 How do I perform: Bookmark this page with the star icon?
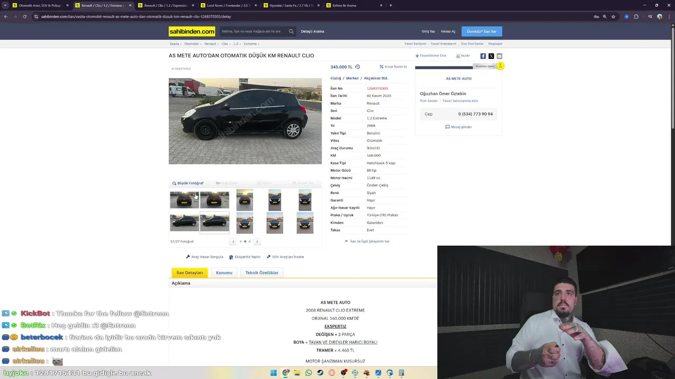(613, 16)
